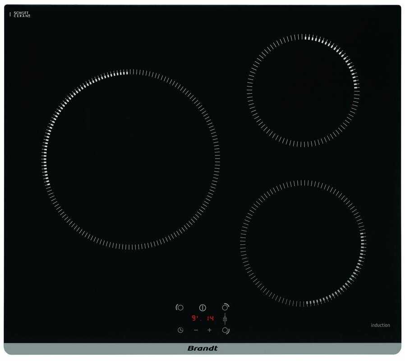Image resolution: width=405 pixels, height=361 pixels.
Task: Tap the red timer display showing 14
Action: tap(210, 319)
